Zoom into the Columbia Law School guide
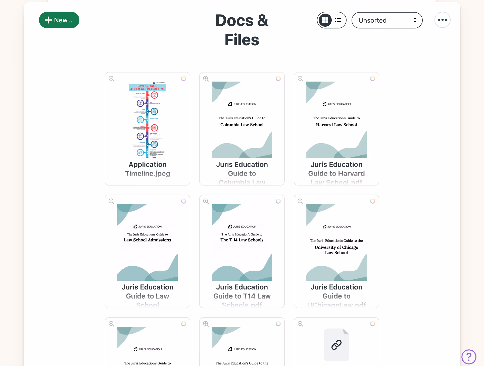The height and width of the screenshot is (366, 484). pyautogui.click(x=206, y=79)
